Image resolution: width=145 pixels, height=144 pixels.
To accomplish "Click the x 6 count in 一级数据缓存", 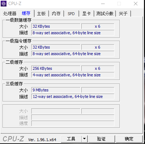I will [x=98, y=26].
